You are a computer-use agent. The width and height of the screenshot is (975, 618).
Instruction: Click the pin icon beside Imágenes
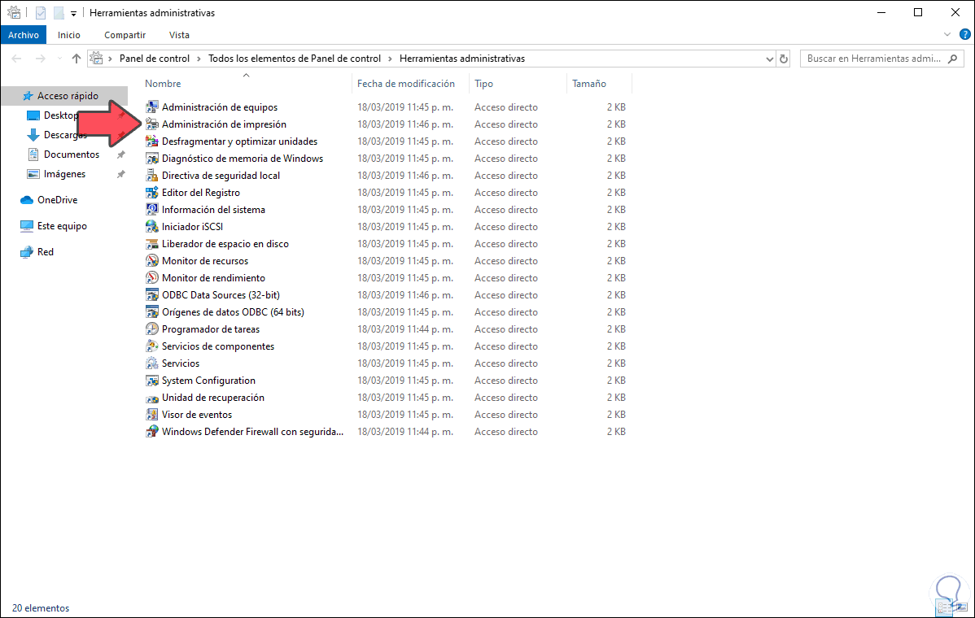pos(120,175)
